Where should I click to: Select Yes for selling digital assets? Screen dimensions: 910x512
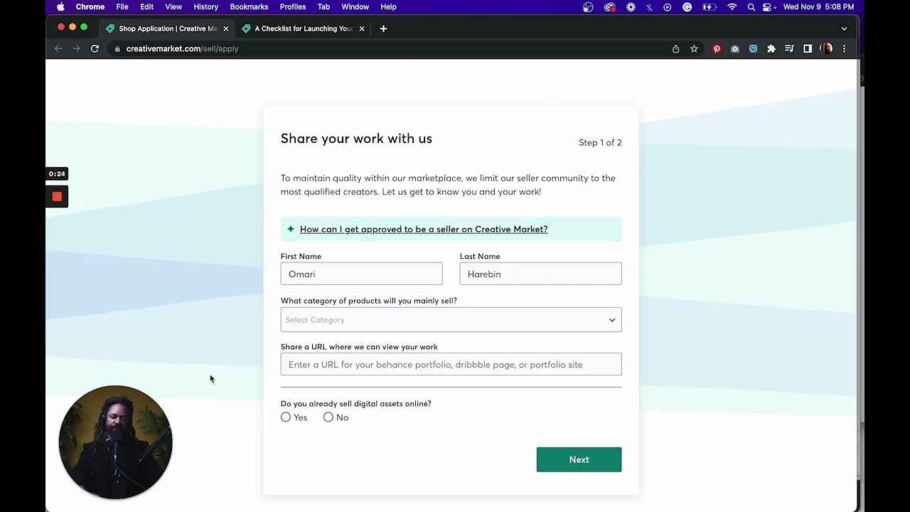tap(286, 417)
